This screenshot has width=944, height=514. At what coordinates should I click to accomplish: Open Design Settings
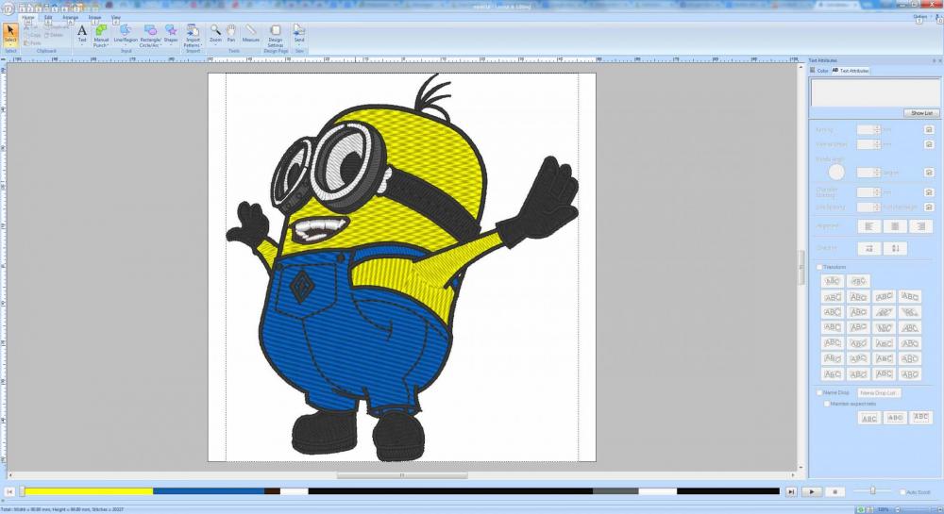point(275,36)
